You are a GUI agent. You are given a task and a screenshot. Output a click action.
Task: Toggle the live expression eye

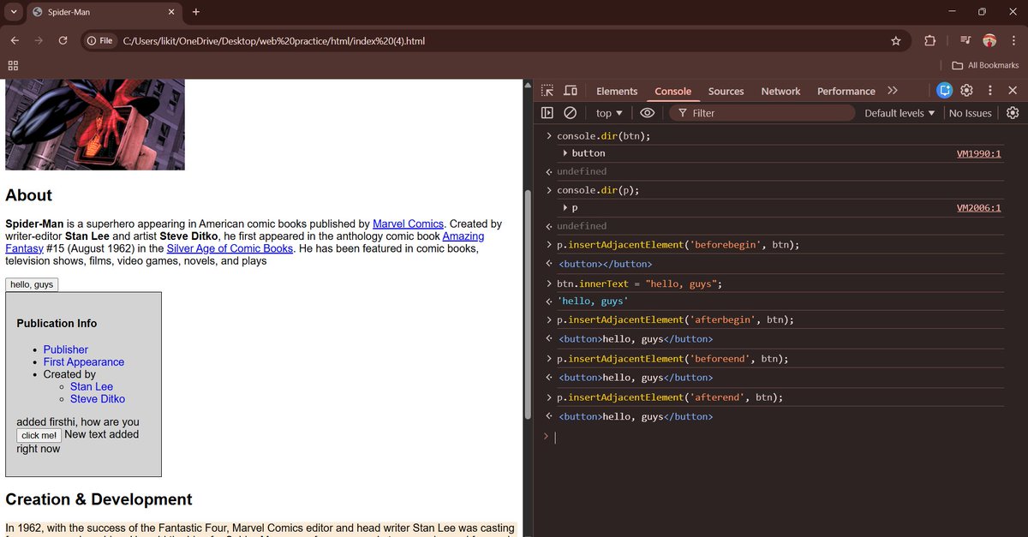click(648, 112)
